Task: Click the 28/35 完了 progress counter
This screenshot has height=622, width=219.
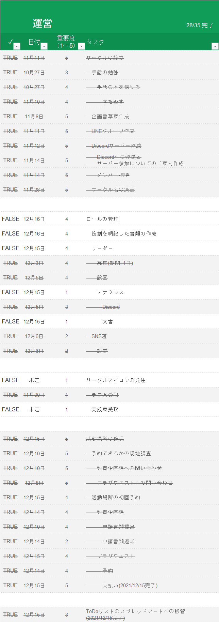Action: (200, 25)
